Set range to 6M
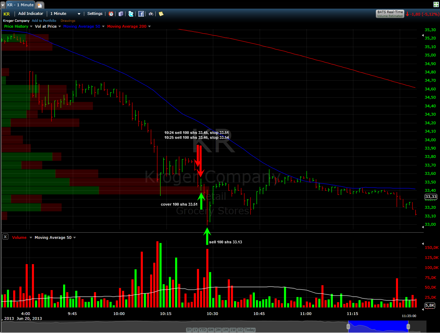This screenshot has height=333, width=440. (211, 330)
